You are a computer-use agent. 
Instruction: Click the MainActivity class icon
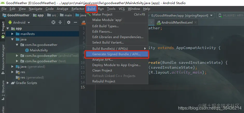(27, 50)
